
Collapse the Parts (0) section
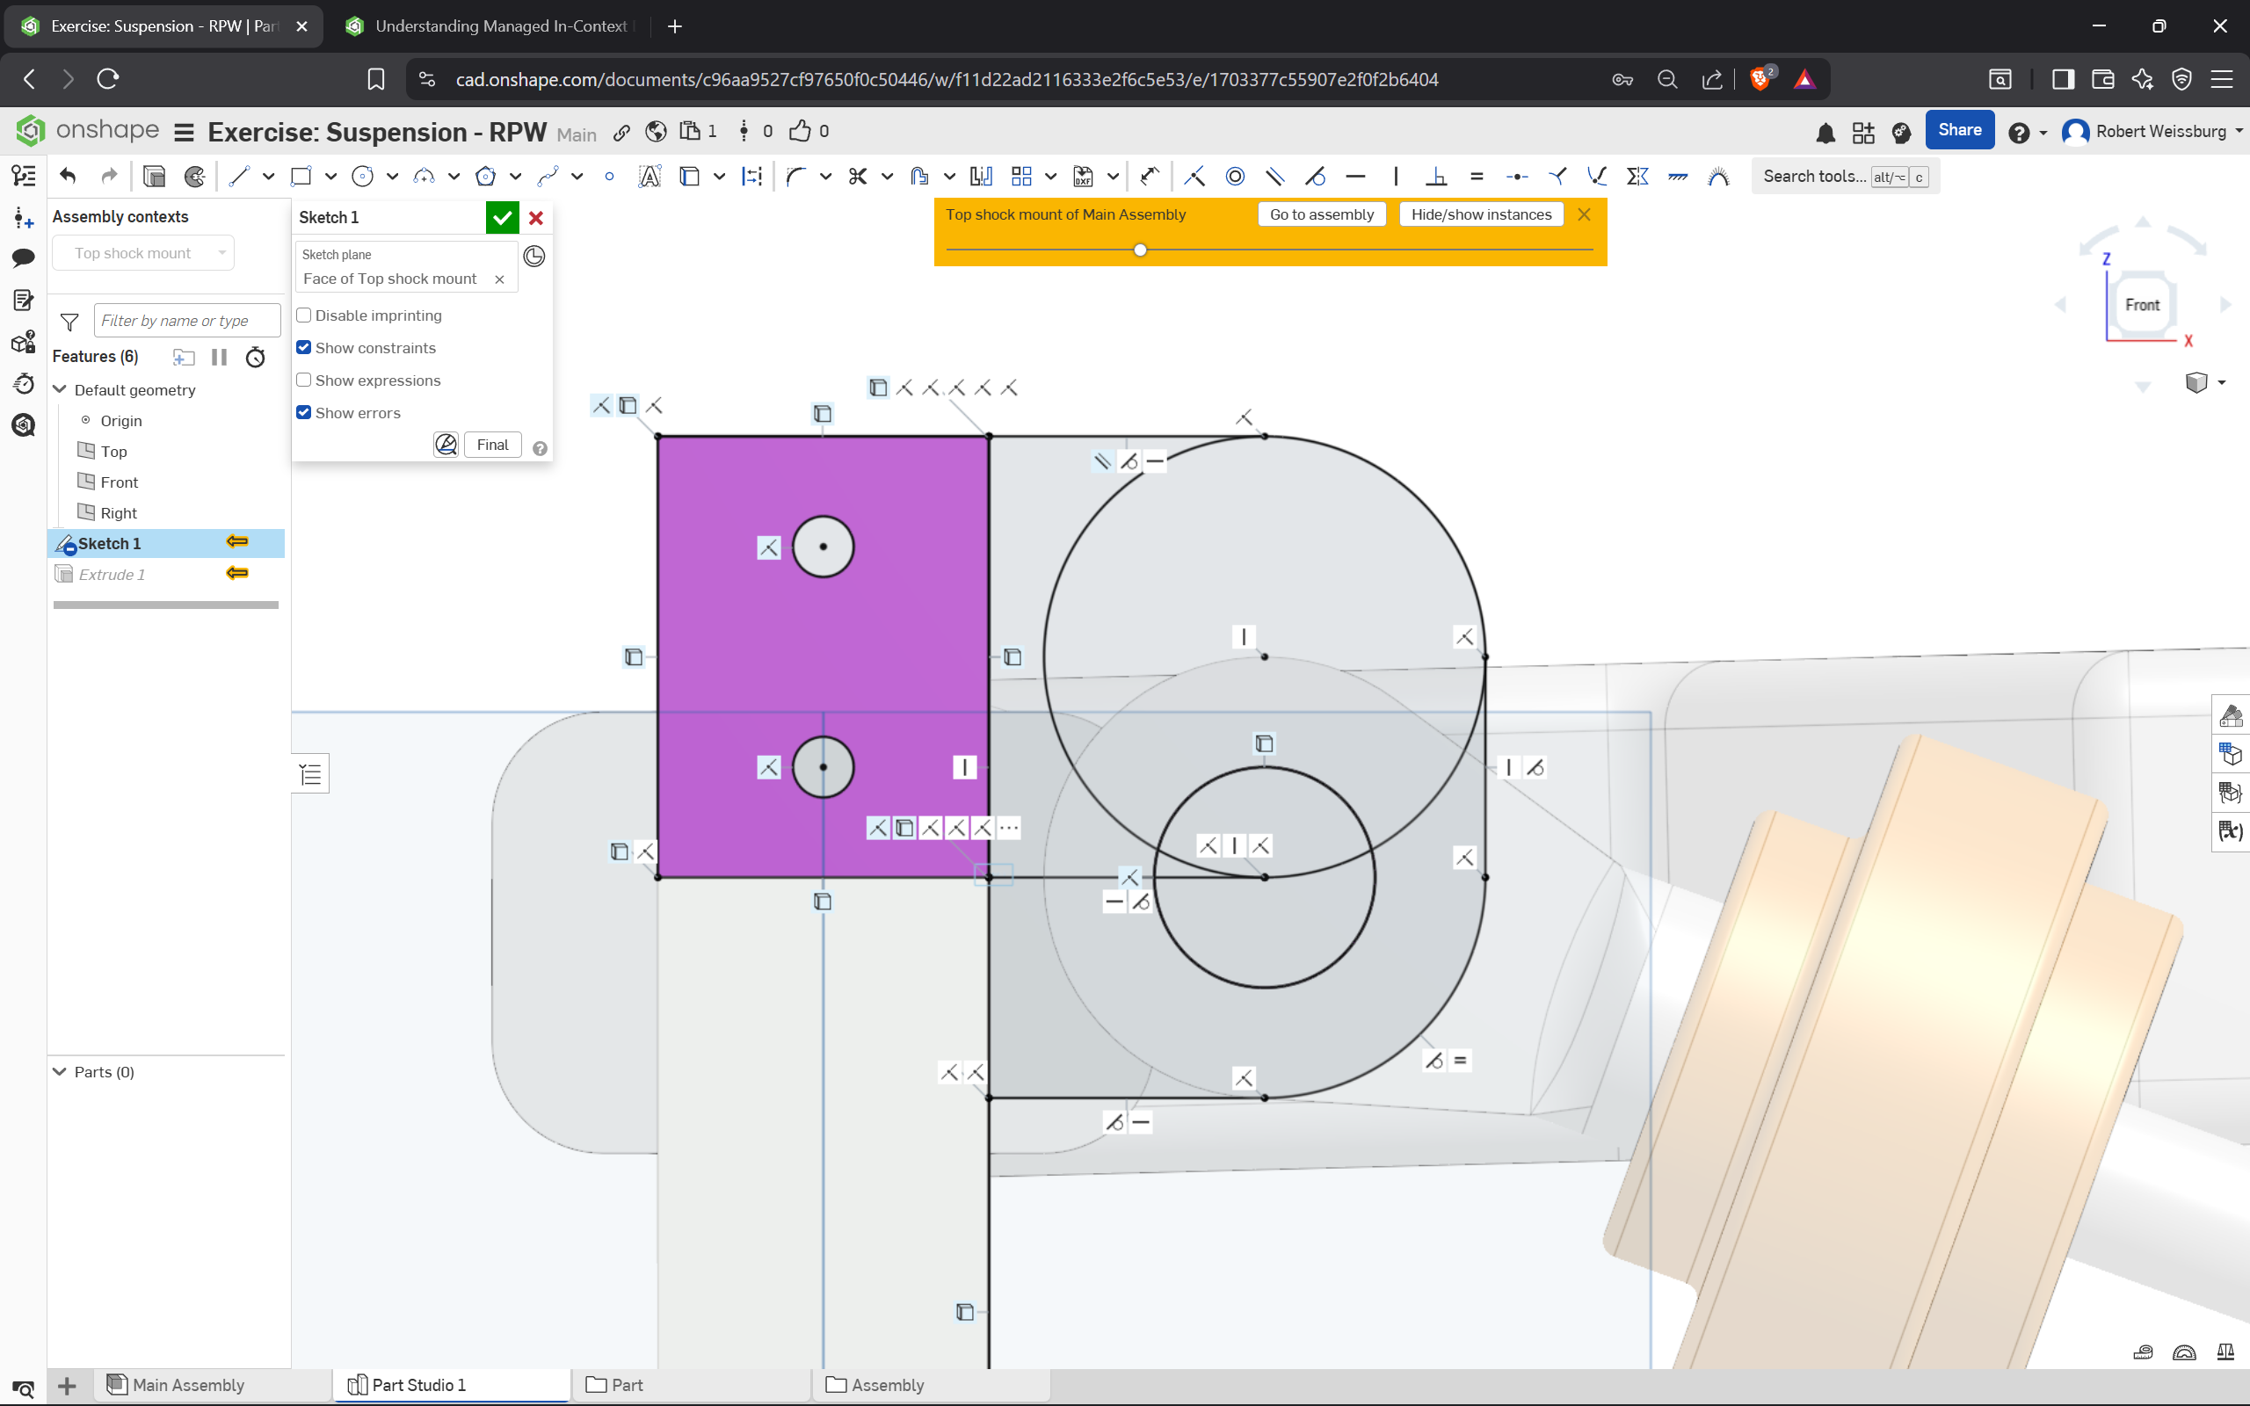coord(60,1072)
